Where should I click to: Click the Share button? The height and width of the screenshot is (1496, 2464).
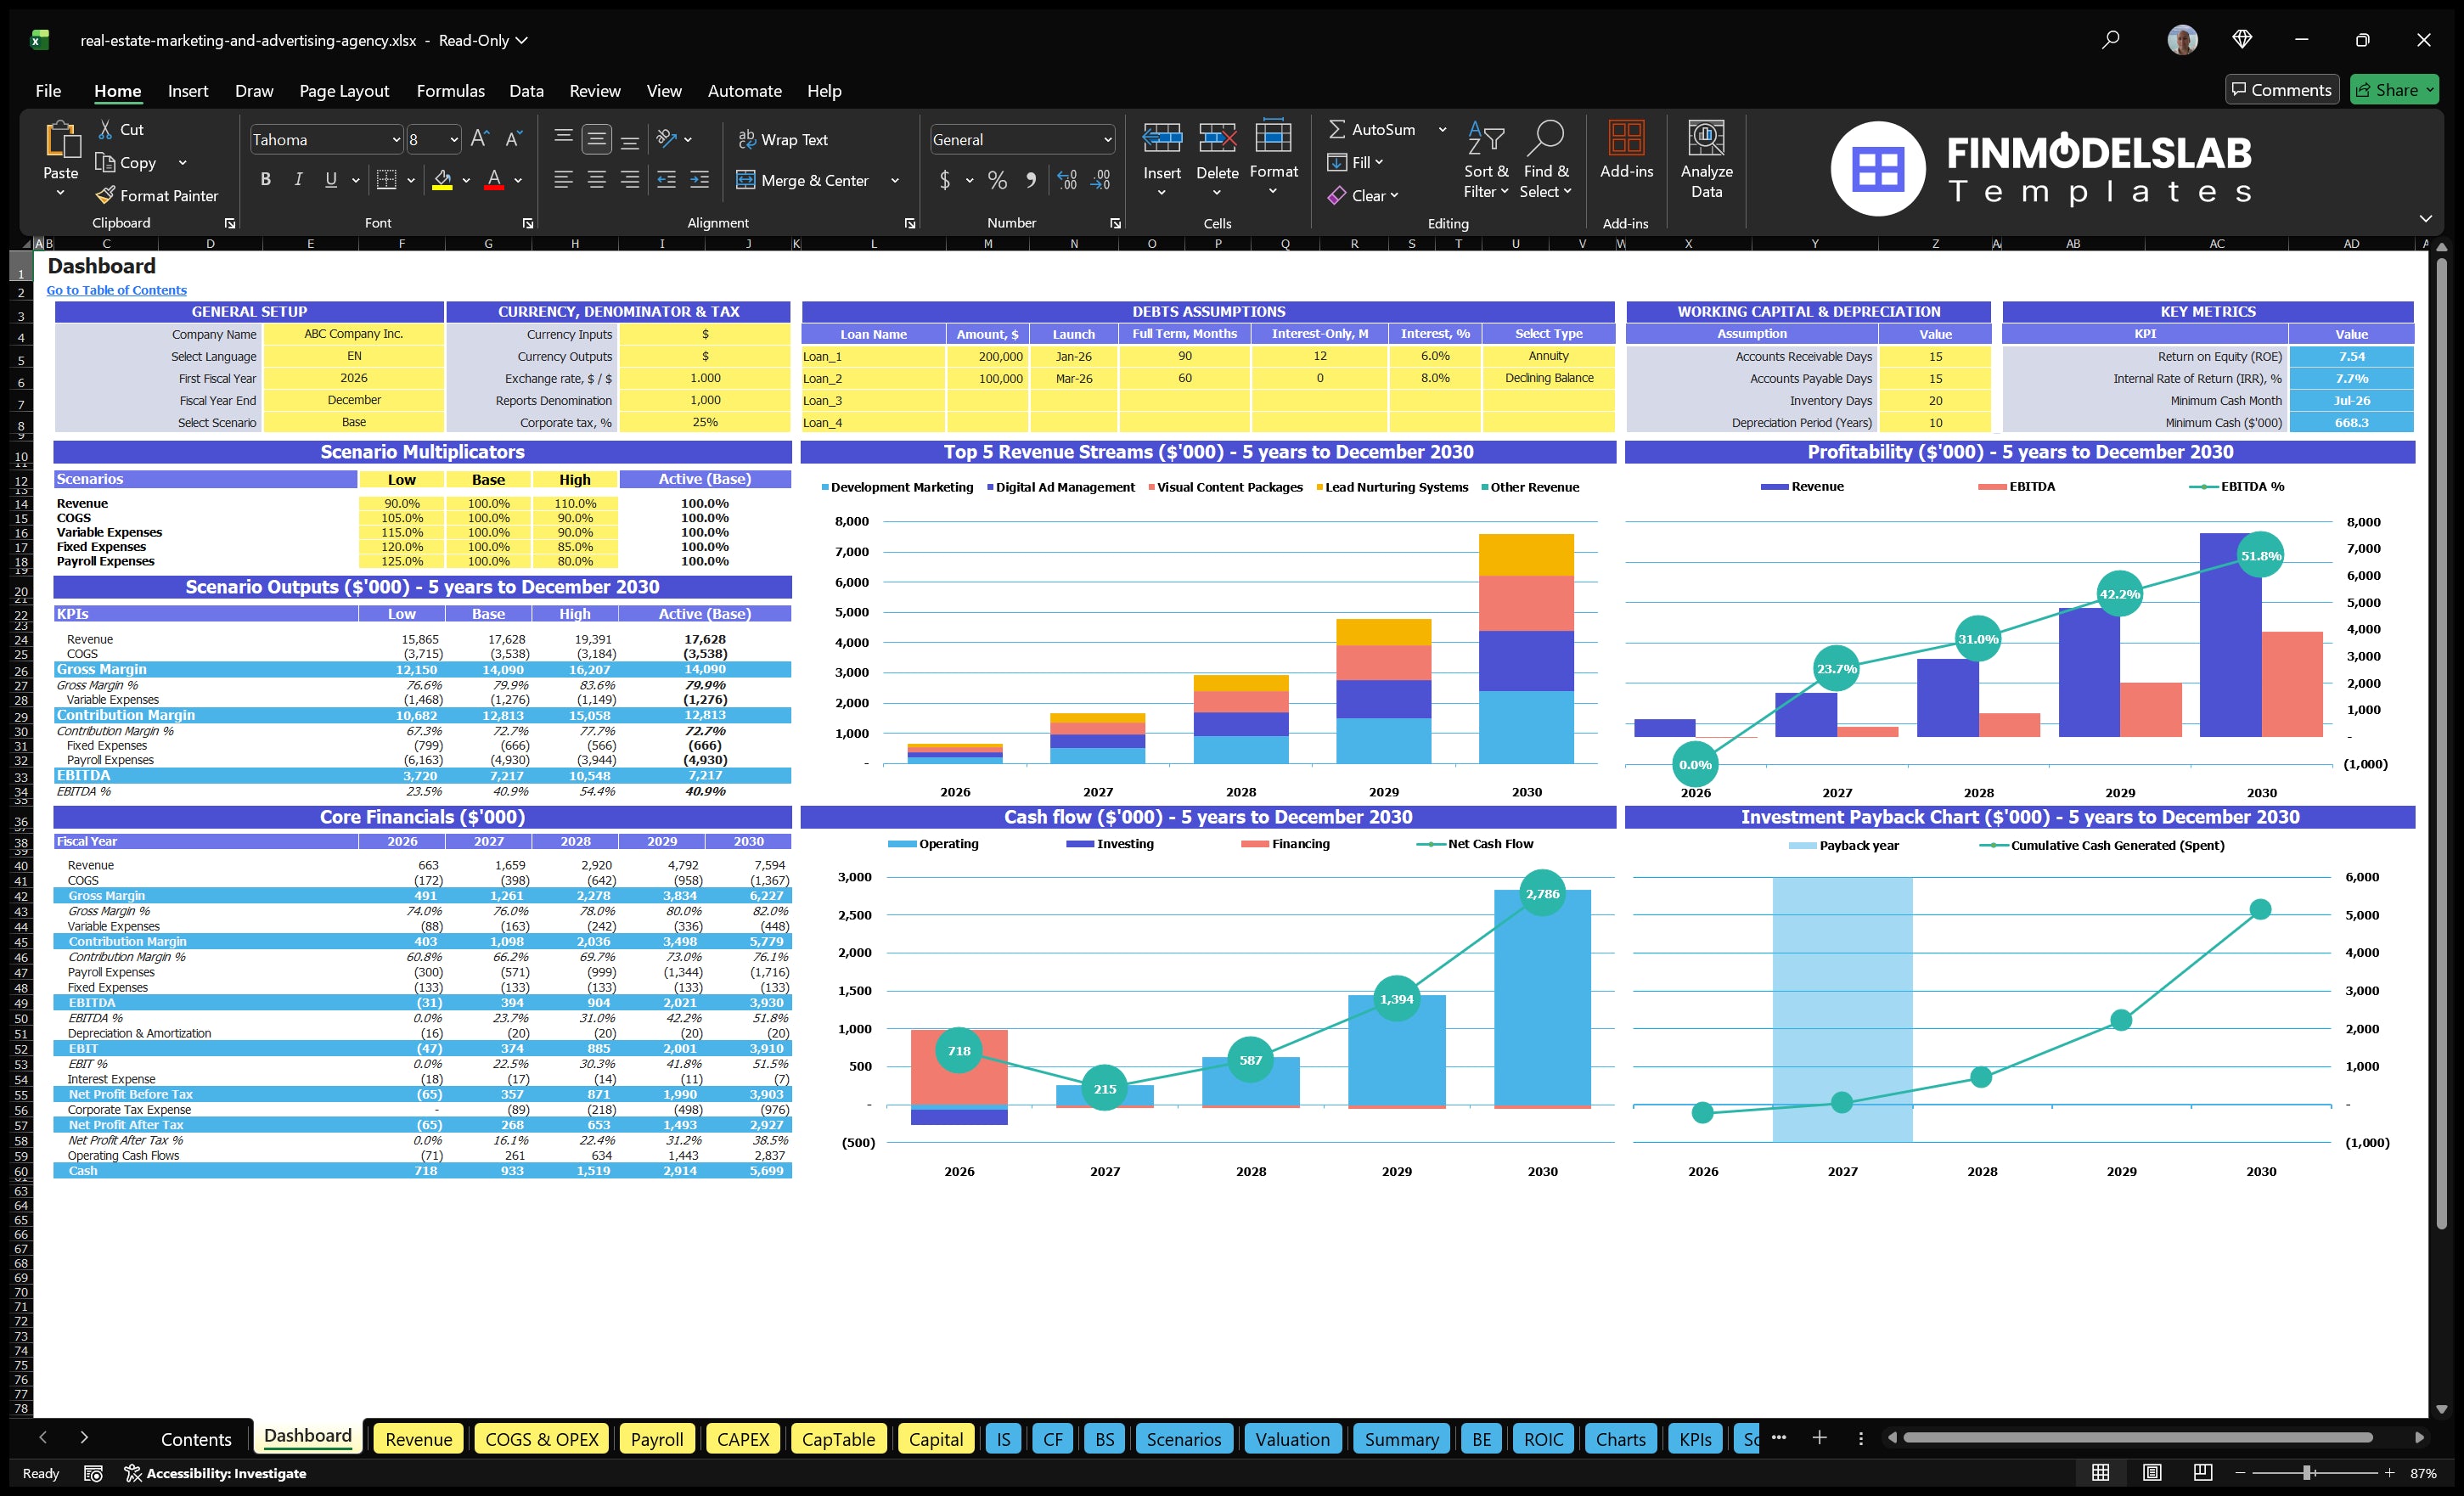[x=2394, y=89]
